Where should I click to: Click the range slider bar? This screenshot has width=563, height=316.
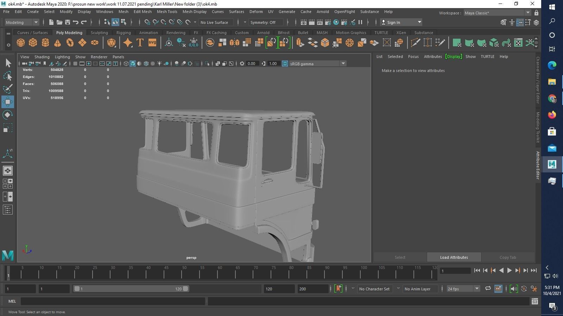(x=131, y=289)
